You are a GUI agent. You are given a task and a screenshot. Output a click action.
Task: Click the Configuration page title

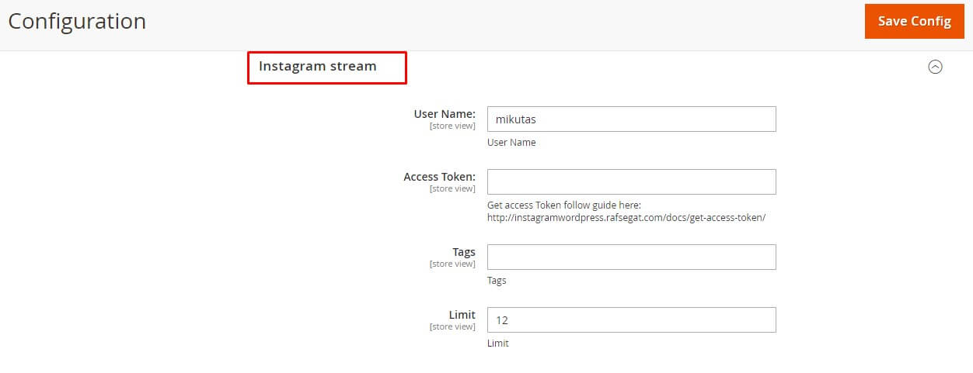[77, 22]
